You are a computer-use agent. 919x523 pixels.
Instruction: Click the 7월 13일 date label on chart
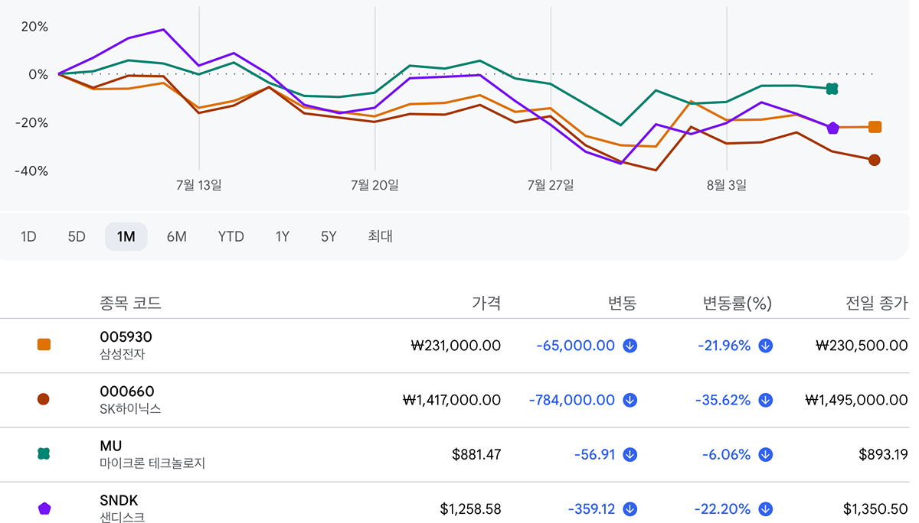coord(198,185)
